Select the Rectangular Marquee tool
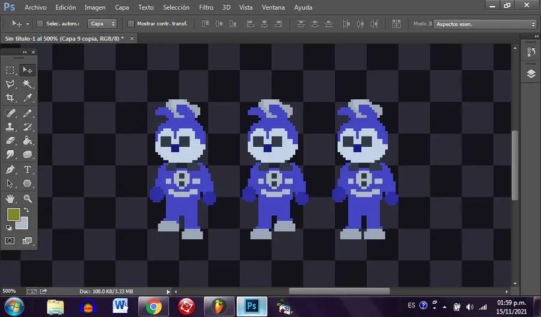Viewport: 541px width, 317px height. coord(10,70)
